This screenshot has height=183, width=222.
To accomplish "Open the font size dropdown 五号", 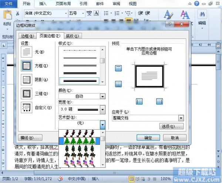I will pyautogui.click(x=83, y=13).
